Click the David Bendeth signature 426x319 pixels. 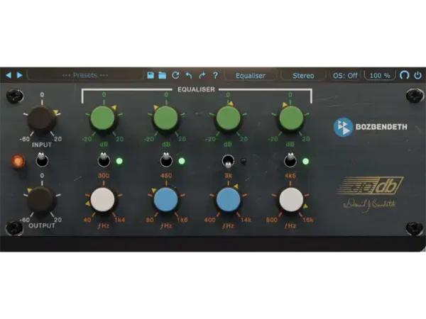[370, 204]
